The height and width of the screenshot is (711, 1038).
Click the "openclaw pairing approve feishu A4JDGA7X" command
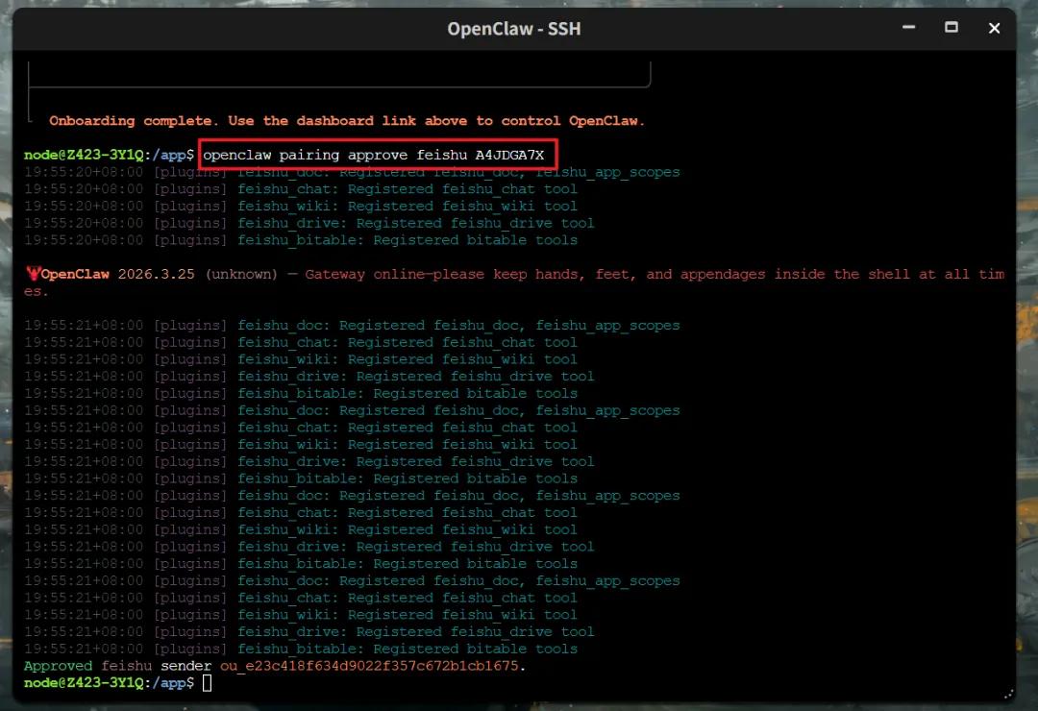(373, 155)
